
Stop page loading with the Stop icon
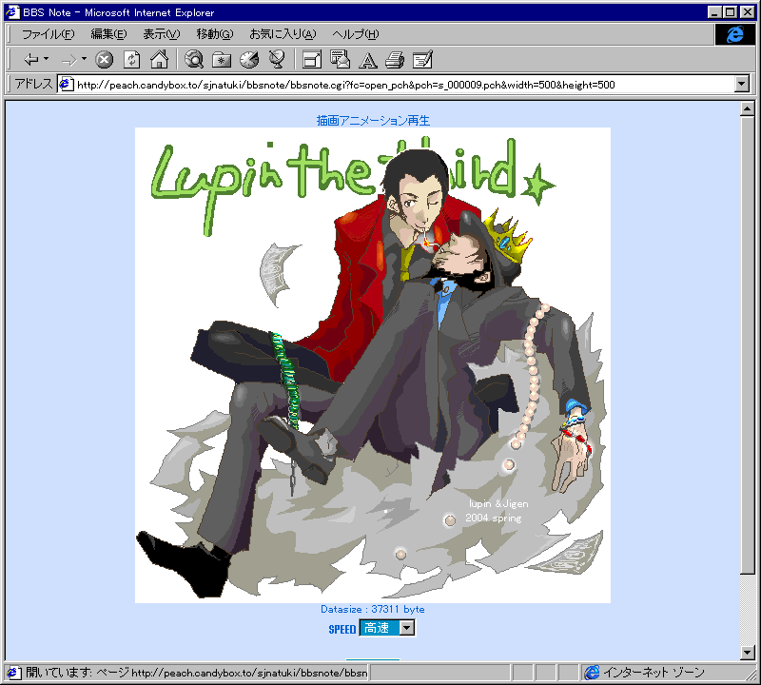pos(104,60)
